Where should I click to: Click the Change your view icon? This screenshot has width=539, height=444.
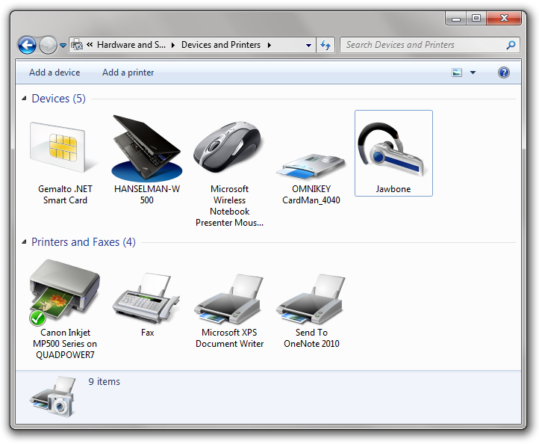point(456,73)
